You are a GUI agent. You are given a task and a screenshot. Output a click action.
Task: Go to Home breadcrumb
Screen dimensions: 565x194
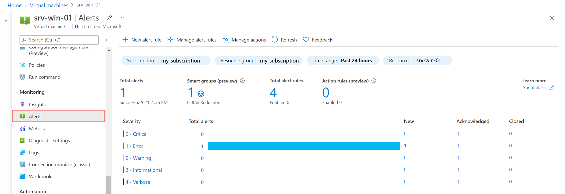pos(15,5)
